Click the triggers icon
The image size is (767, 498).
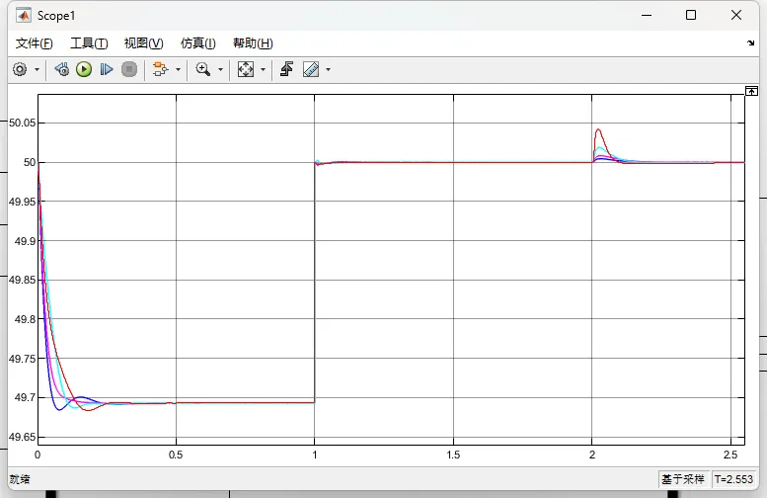point(286,69)
